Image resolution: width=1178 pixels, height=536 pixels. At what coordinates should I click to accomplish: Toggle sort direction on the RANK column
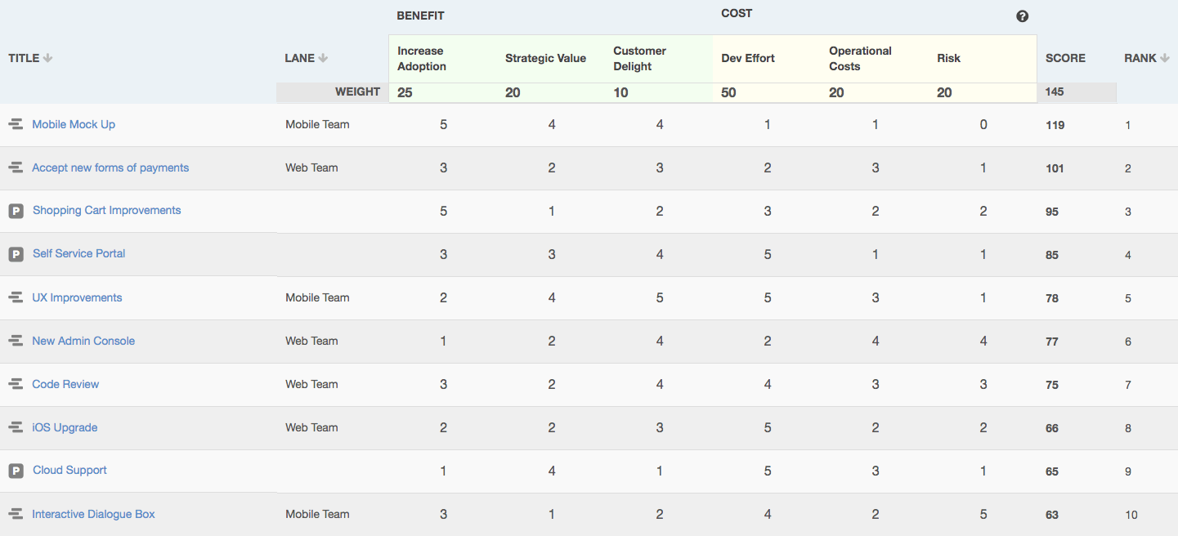pyautogui.click(x=1165, y=58)
